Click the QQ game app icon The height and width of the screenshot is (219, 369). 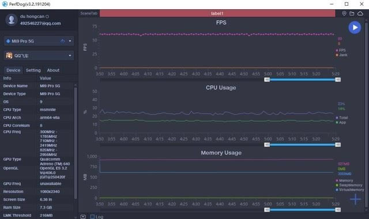(9, 55)
